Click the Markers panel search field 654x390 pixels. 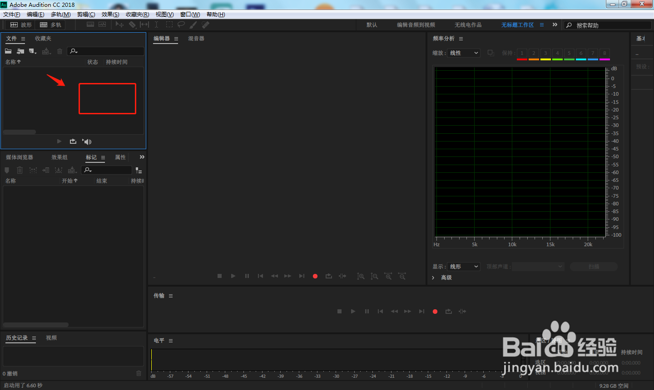[x=107, y=170]
